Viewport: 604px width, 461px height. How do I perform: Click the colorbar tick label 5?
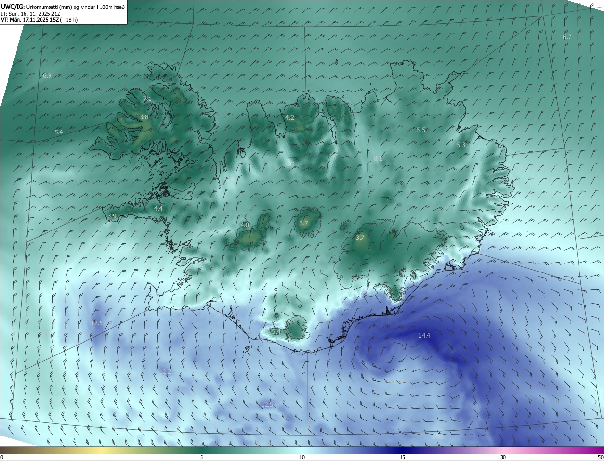coord(201,457)
